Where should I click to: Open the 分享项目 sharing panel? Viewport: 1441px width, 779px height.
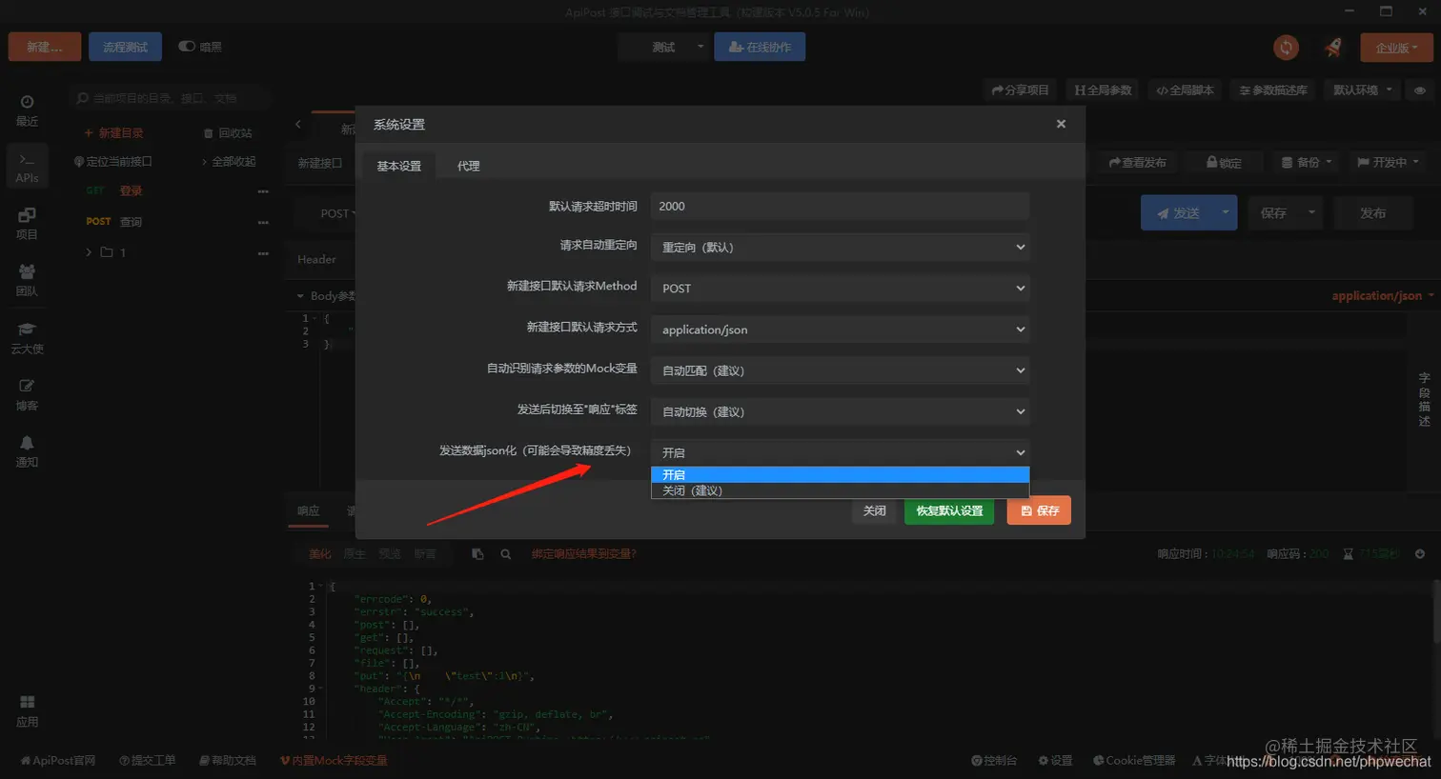click(x=1019, y=90)
